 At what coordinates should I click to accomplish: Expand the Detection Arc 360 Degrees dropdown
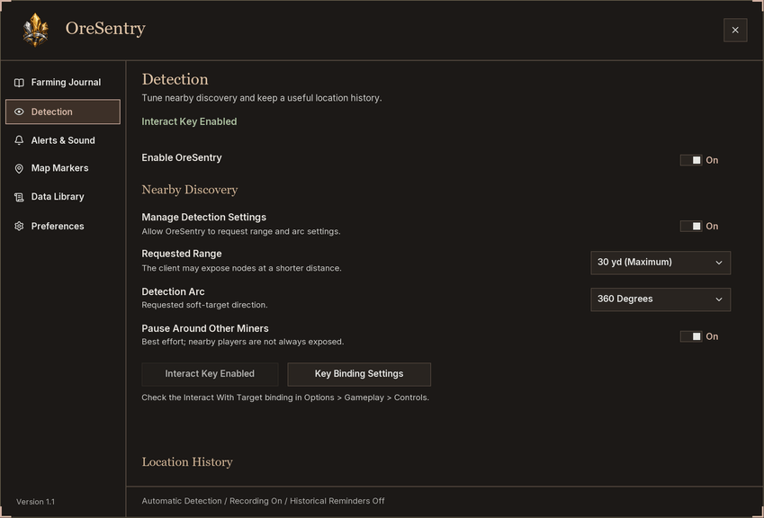click(x=661, y=299)
